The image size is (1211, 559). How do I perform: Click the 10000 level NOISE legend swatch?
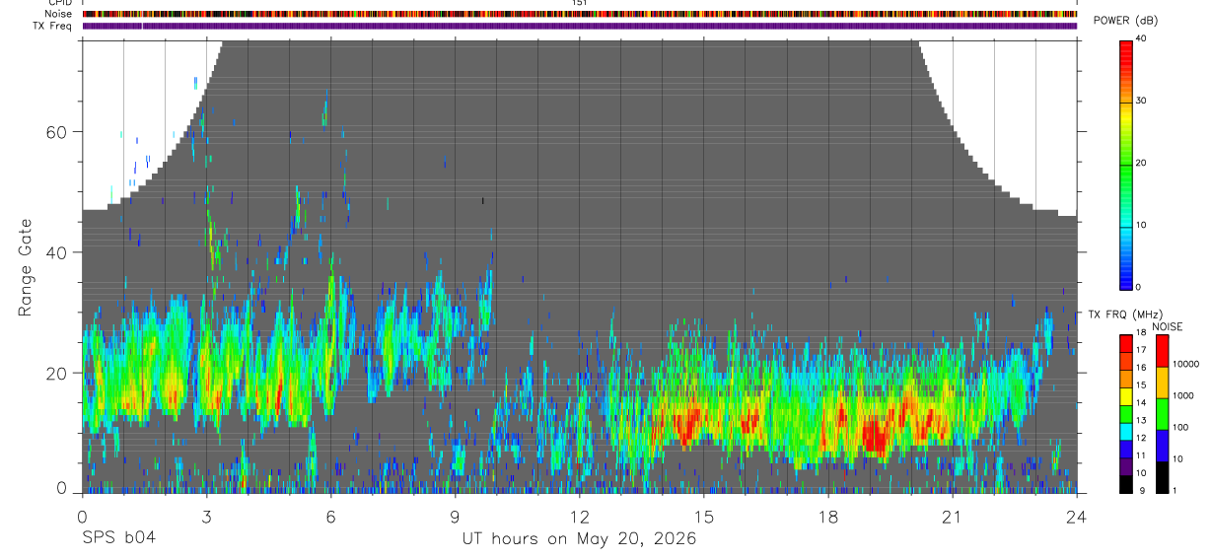[1161, 350]
